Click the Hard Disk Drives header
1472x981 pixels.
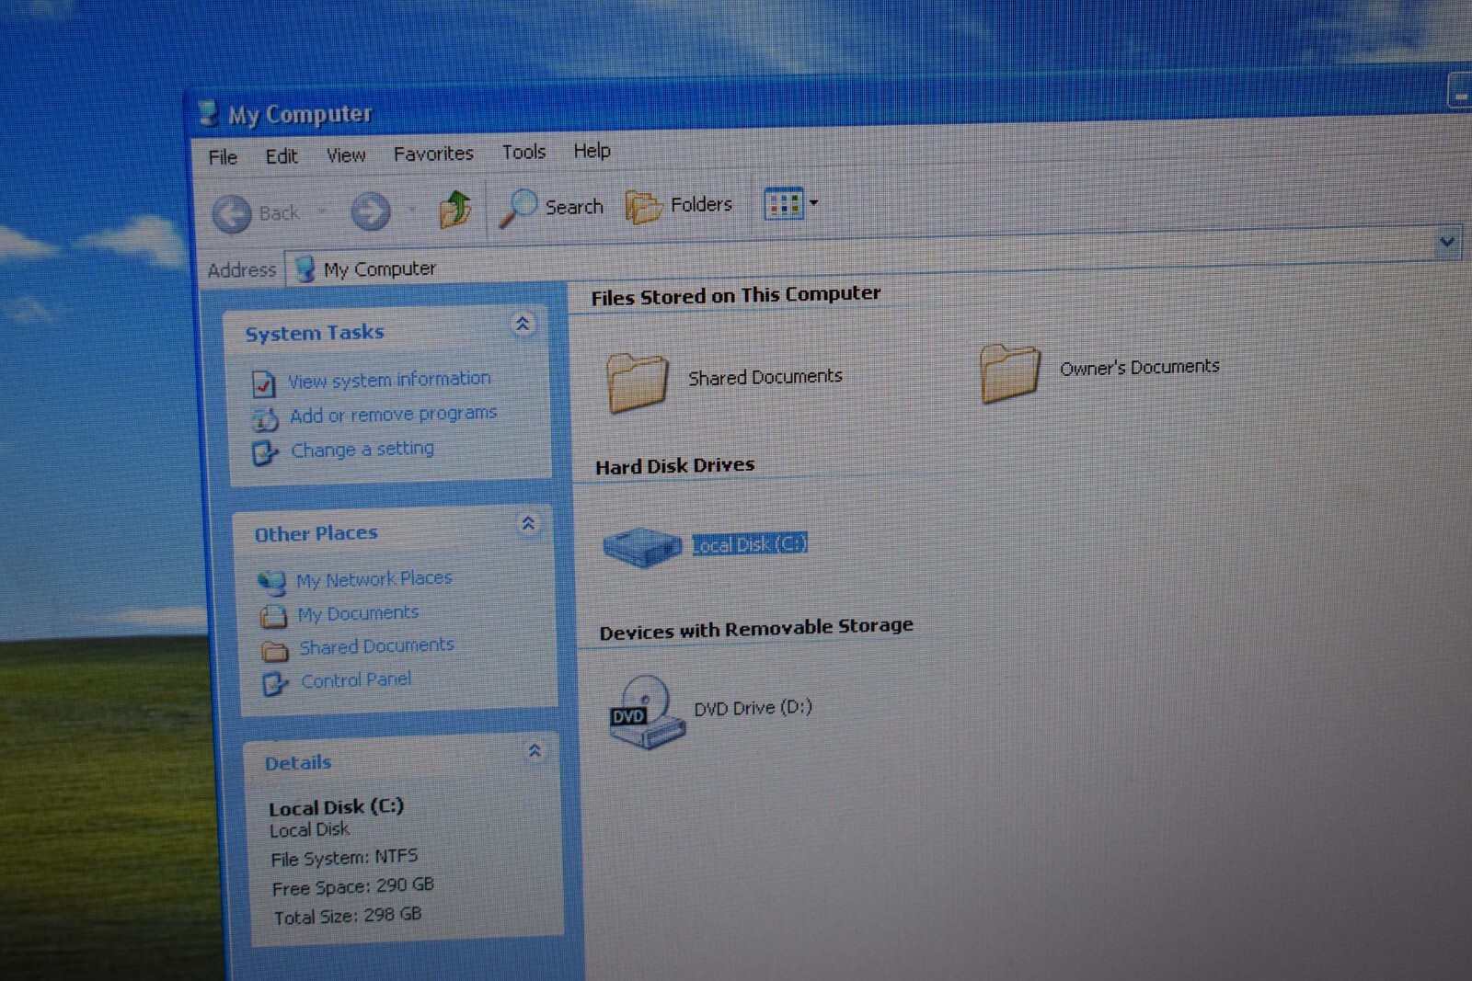674,466
